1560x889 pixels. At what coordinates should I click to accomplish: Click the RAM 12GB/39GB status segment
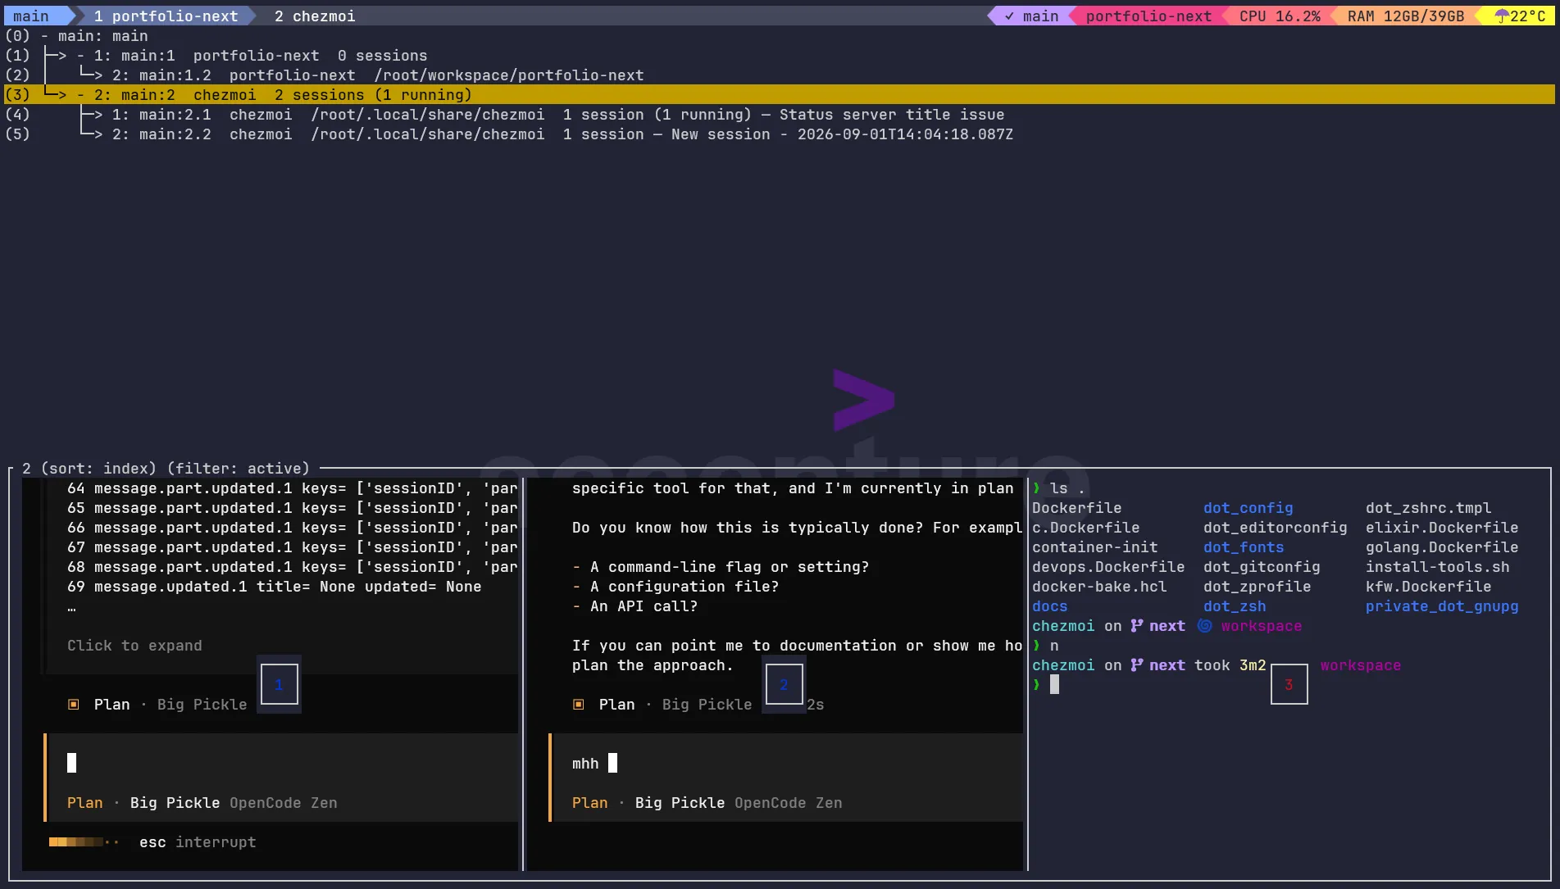pyautogui.click(x=1405, y=16)
